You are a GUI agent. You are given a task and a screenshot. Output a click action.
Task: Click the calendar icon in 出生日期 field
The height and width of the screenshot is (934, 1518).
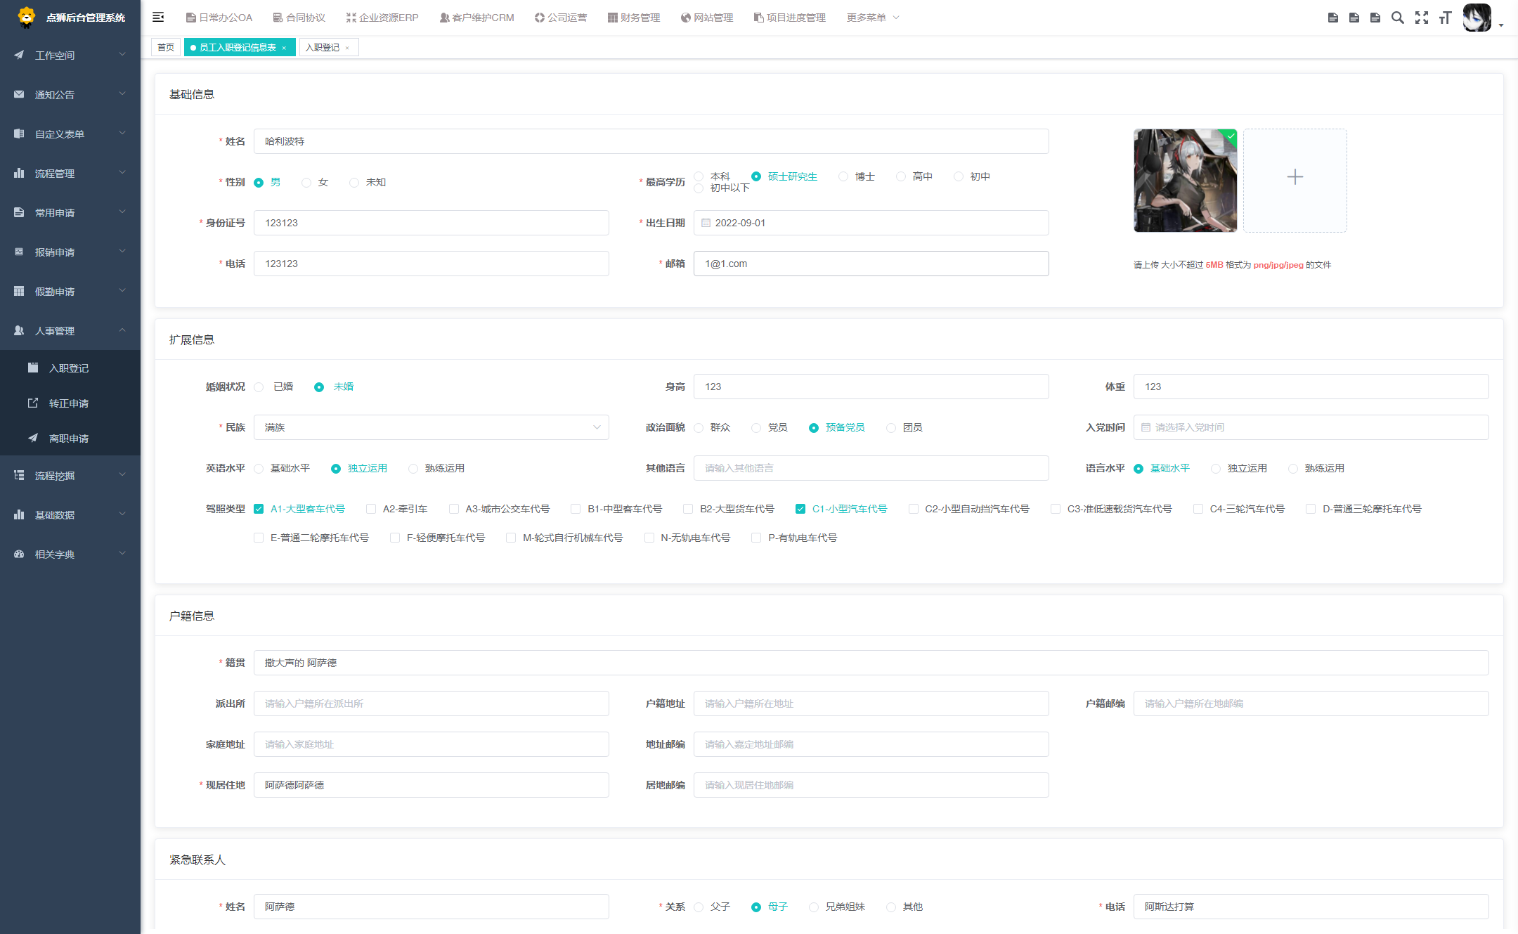click(x=706, y=223)
